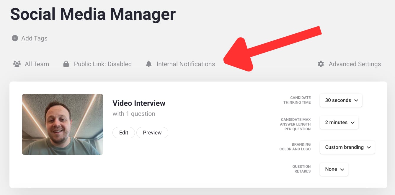Click the Branding Color and Logo label
The image size is (395, 195).
click(x=295, y=147)
